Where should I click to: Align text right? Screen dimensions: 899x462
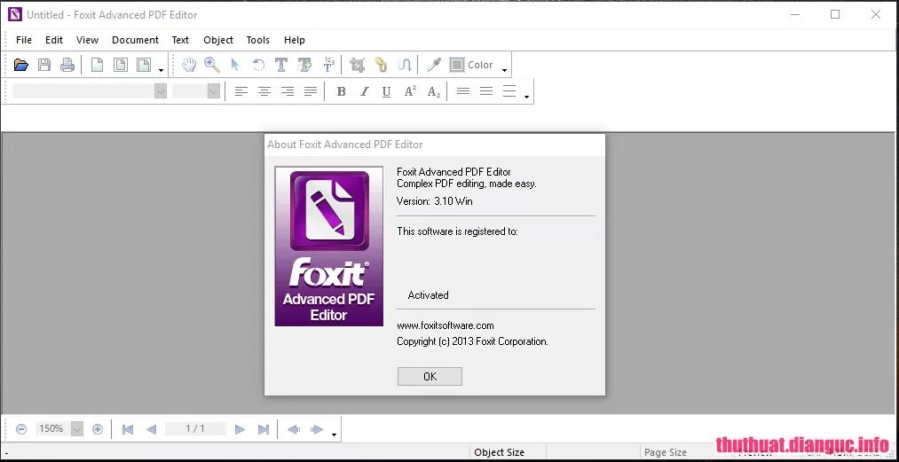click(x=288, y=91)
